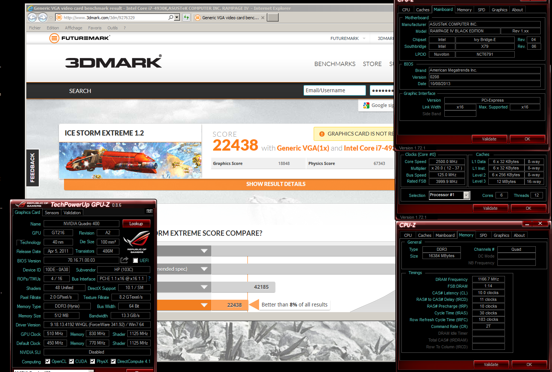Click the green page refresh icon
Image resolution: width=552 pixels, height=372 pixels.
[186, 17]
